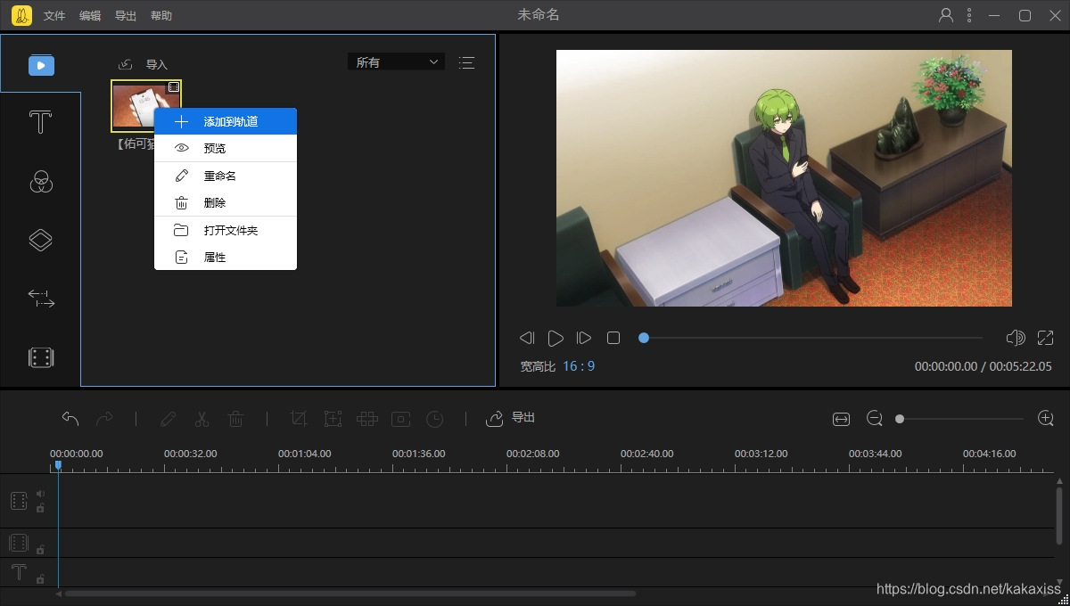Click the 00:02:40.00 timeline ruler label
1070x606 pixels.
tap(646, 454)
